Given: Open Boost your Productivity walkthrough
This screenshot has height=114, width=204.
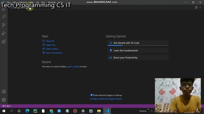Looking at the screenshot, I should (x=138, y=58).
